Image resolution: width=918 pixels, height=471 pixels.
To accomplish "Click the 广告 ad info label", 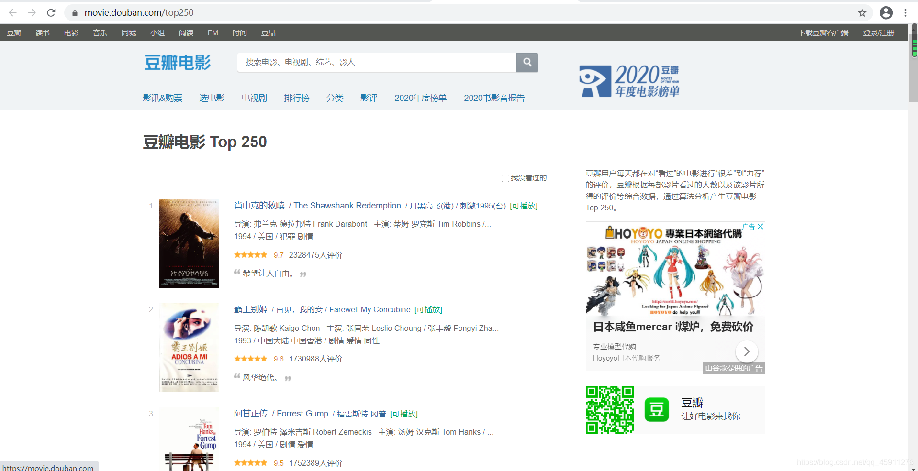I will pyautogui.click(x=749, y=226).
